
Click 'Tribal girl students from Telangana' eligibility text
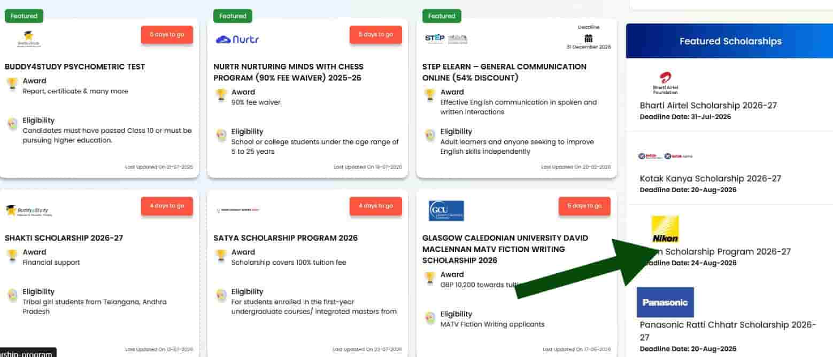tap(95, 307)
